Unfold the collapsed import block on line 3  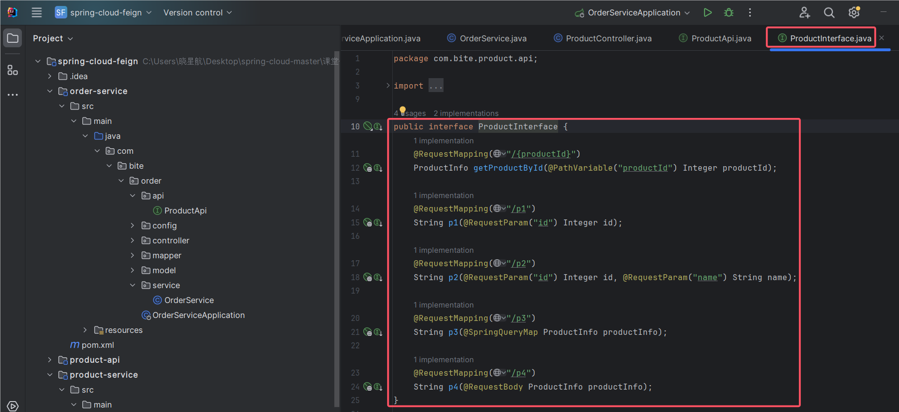tap(388, 86)
